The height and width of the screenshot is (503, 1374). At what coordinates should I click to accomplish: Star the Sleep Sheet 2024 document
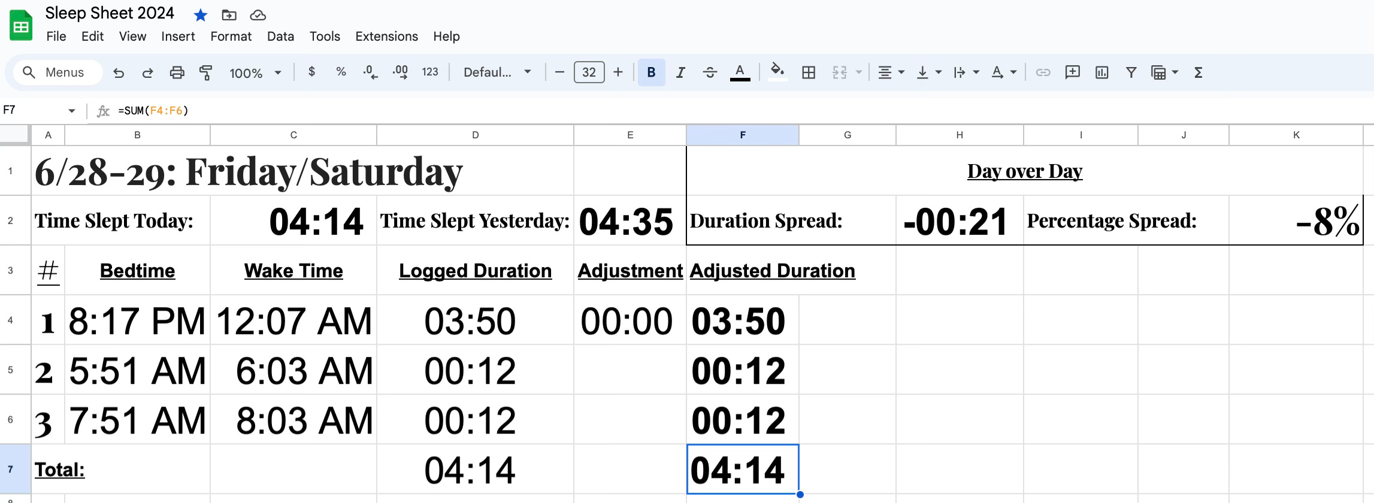click(201, 15)
